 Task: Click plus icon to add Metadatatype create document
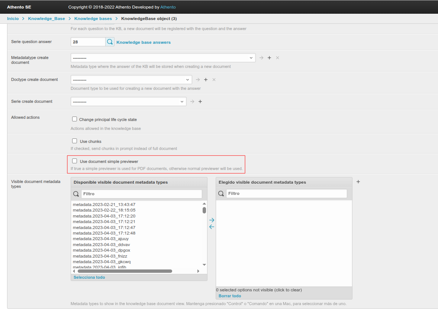click(x=270, y=58)
